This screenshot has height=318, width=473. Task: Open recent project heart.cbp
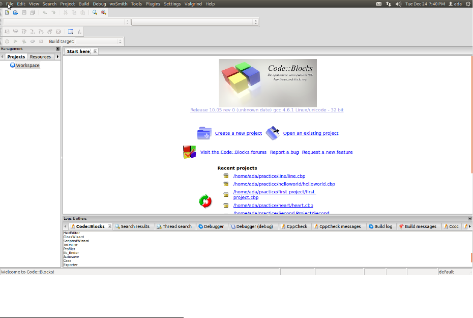pyautogui.click(x=273, y=206)
